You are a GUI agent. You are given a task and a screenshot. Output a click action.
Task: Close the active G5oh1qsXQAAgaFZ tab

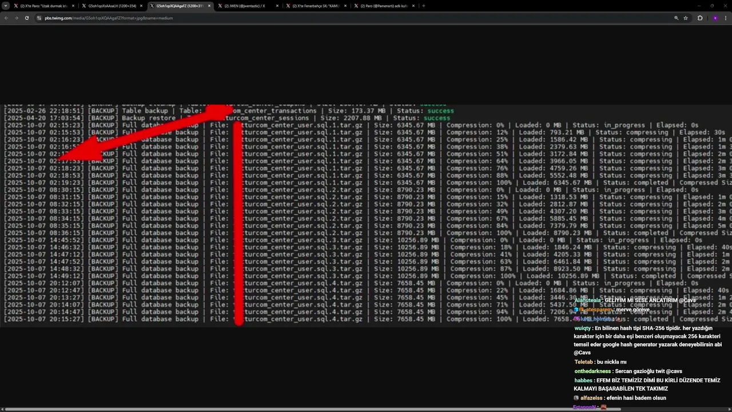tap(209, 6)
